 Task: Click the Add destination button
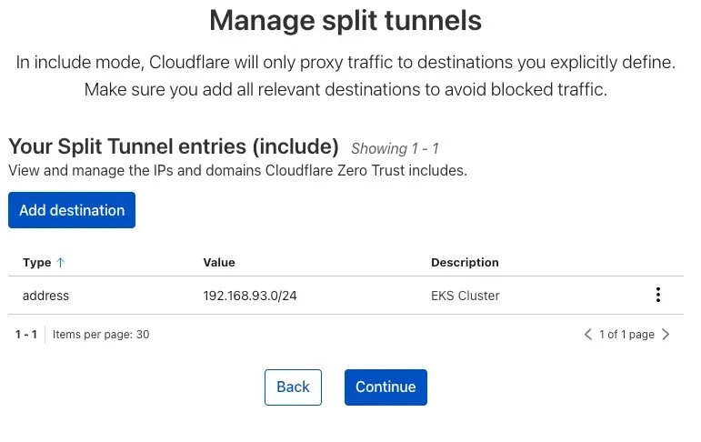[x=72, y=210]
